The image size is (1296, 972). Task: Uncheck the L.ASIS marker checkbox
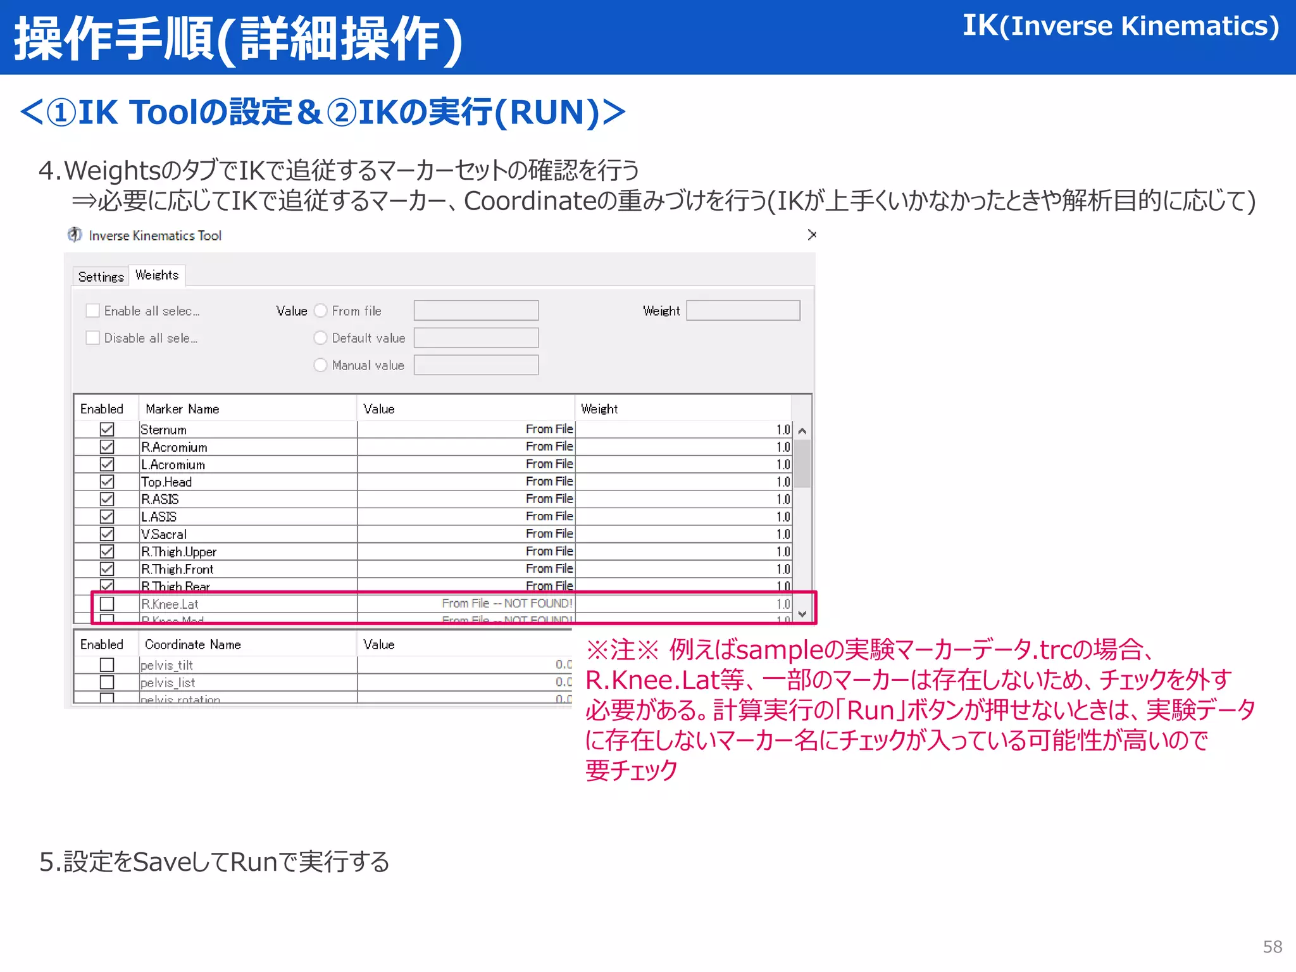[107, 516]
